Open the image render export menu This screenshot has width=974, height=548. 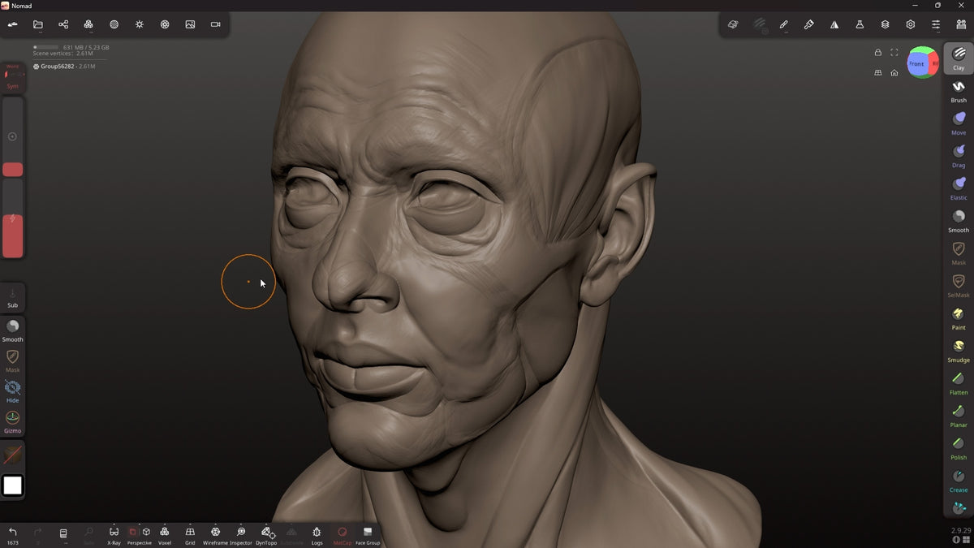(190, 24)
